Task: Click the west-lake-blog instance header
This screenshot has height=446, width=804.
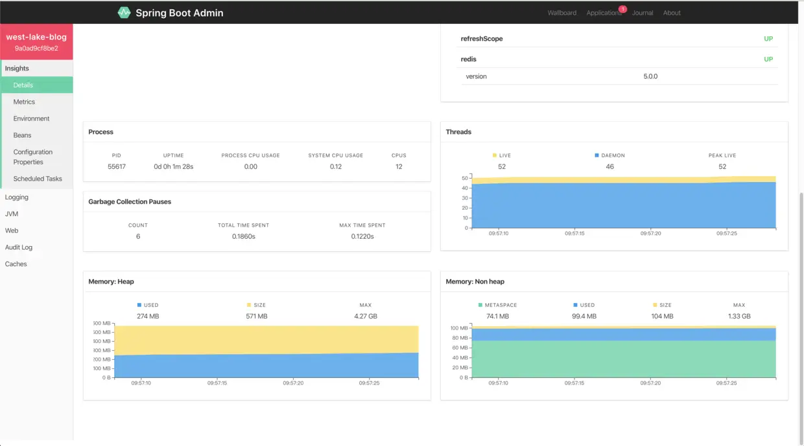Action: [x=36, y=42]
